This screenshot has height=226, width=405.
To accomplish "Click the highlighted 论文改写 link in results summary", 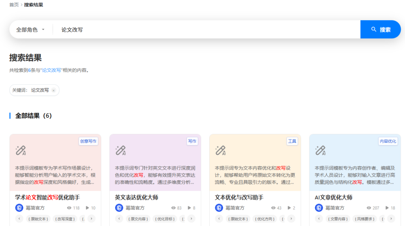I will coord(51,70).
